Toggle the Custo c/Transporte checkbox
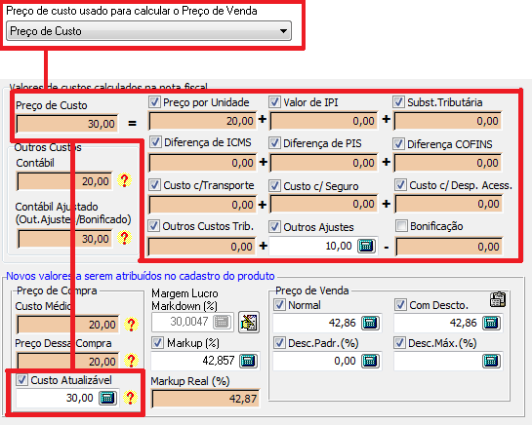532x425 pixels. coord(154,185)
